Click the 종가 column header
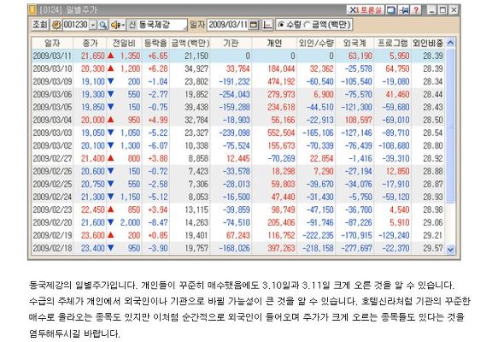This screenshot has height=342, width=498. pos(90,44)
